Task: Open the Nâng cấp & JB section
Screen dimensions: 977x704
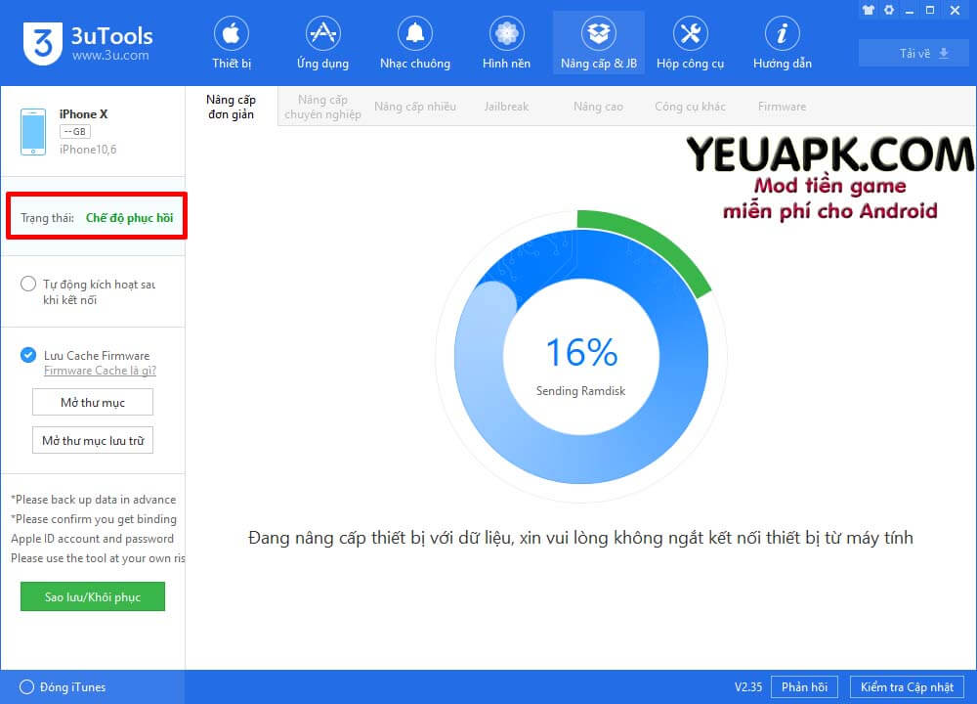Action: 599,43
